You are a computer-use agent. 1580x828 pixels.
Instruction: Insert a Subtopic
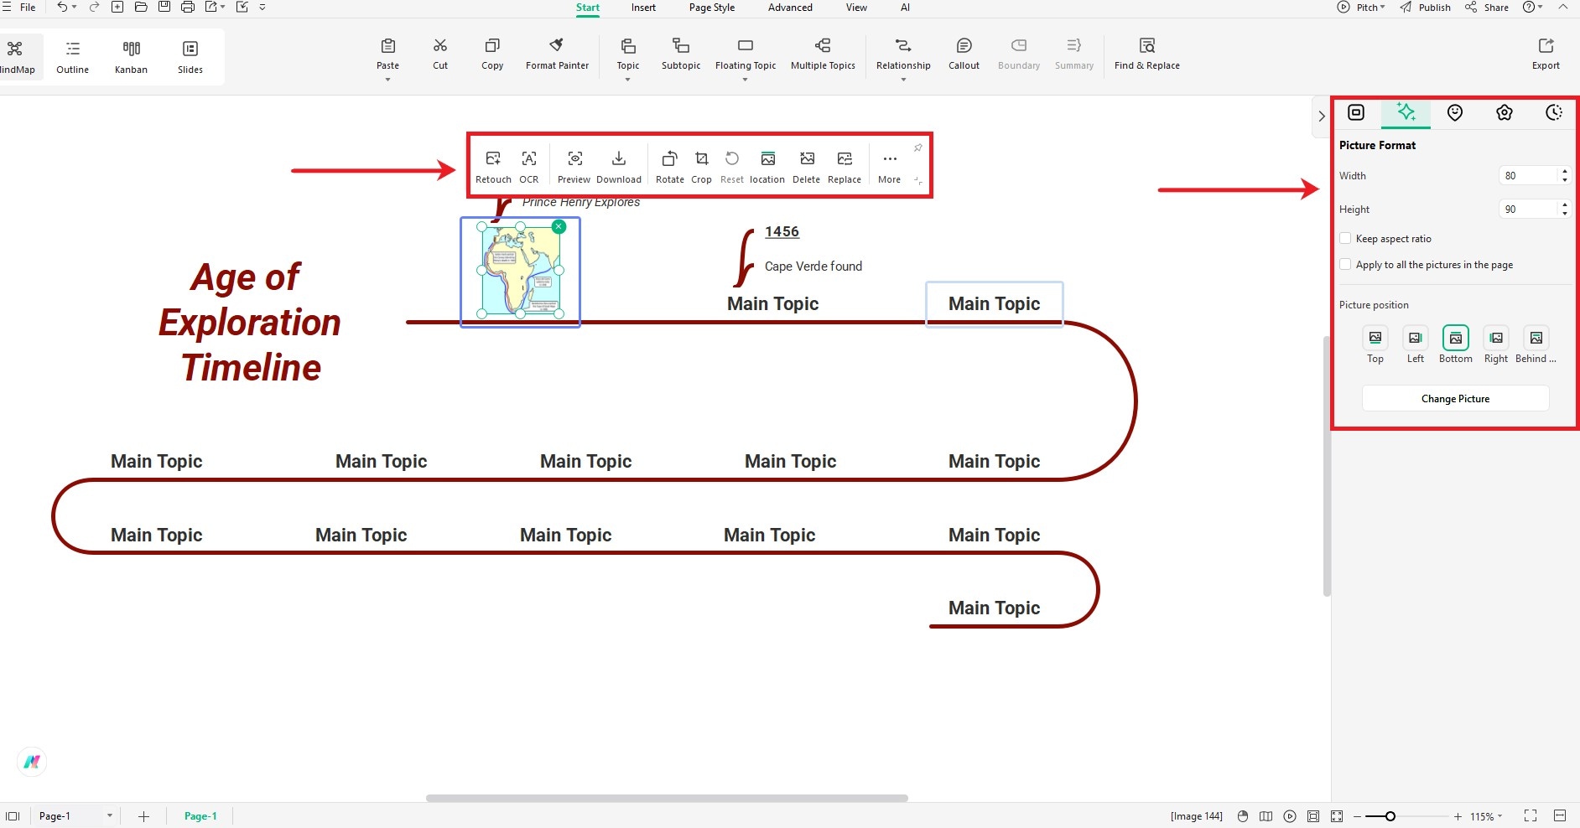(681, 54)
